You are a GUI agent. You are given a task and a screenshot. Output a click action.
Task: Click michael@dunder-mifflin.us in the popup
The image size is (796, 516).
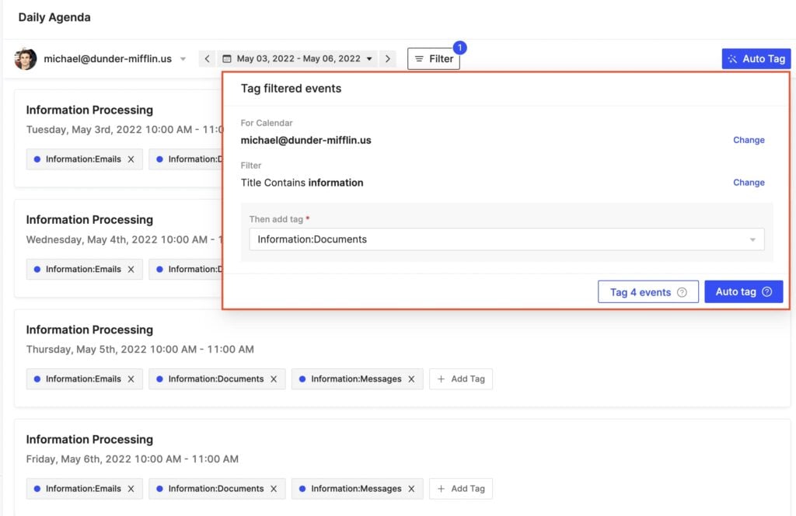[305, 140]
